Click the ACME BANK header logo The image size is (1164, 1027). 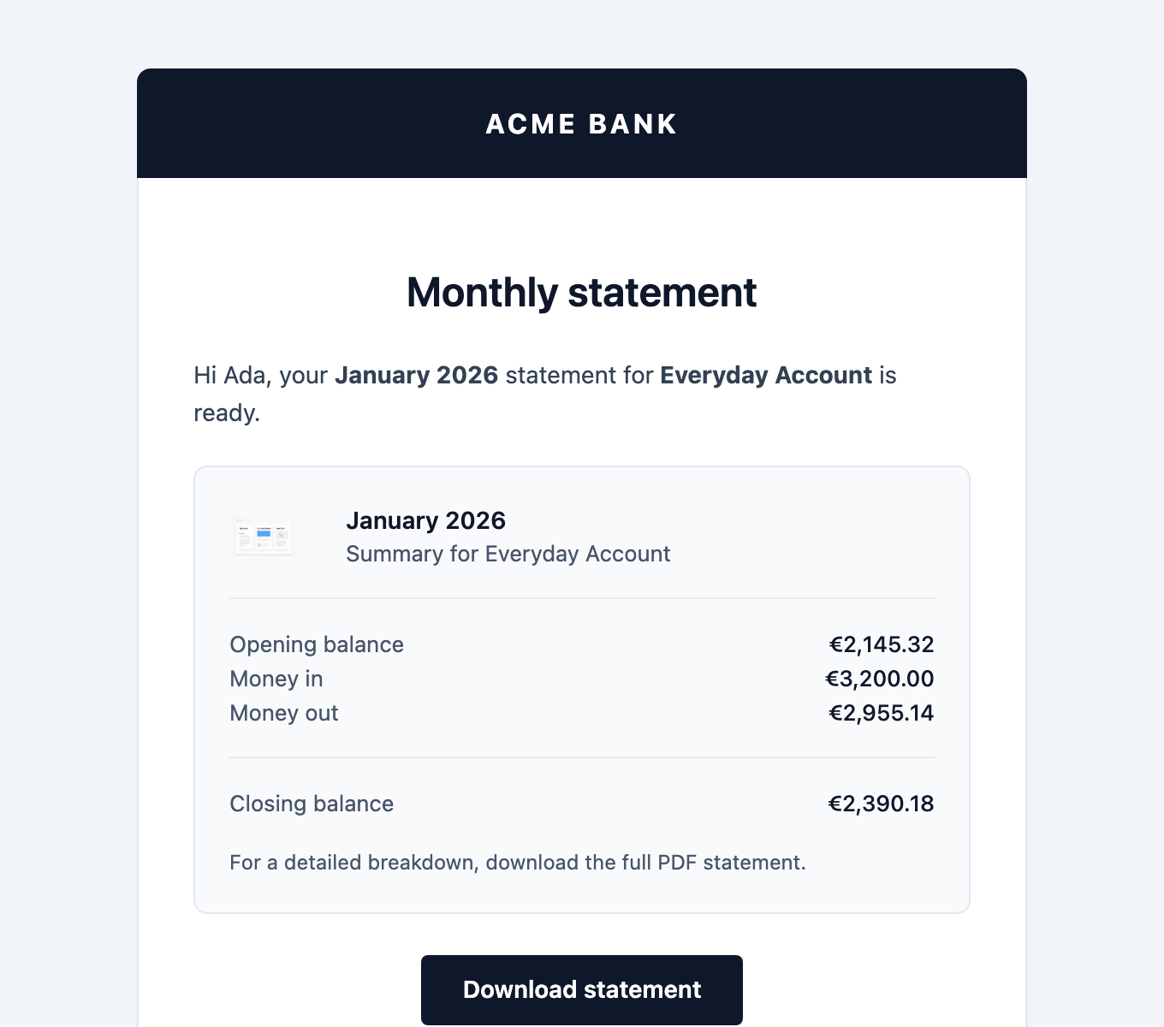(581, 123)
